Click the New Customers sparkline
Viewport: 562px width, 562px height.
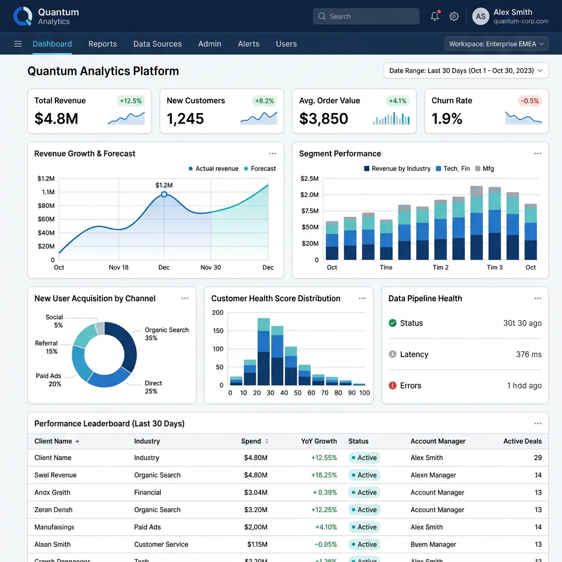(259, 119)
